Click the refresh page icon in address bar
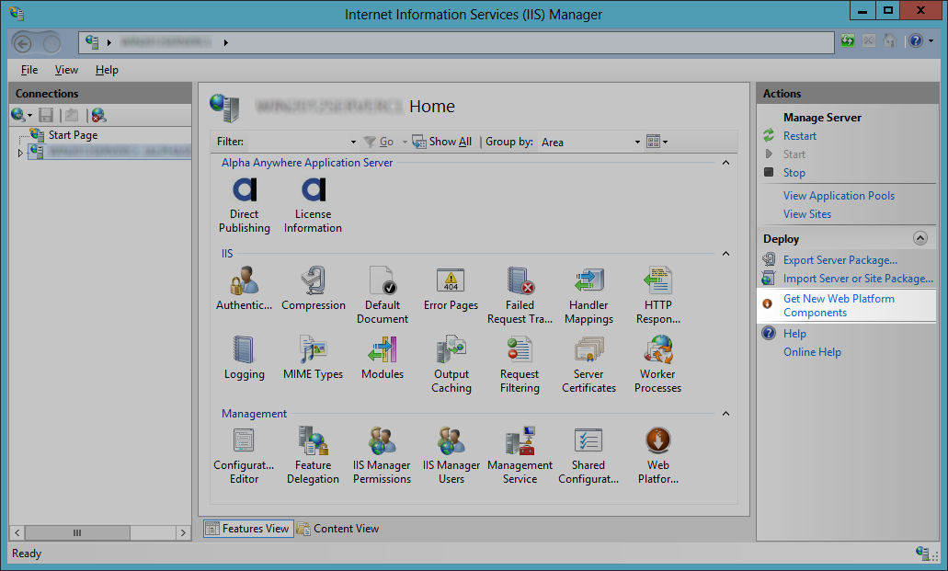The height and width of the screenshot is (571, 948). [848, 41]
